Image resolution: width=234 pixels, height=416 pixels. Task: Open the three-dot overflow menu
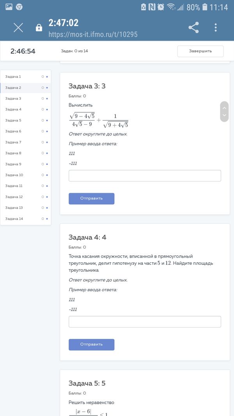coord(216,27)
